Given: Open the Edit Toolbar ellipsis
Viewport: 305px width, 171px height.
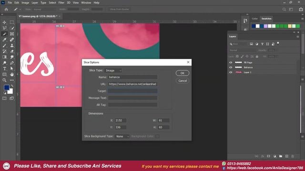Looking at the screenshot, I should 12,80.
